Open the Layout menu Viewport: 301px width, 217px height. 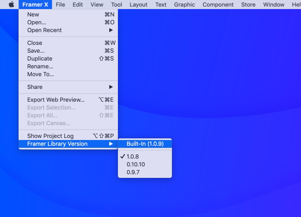139,5
